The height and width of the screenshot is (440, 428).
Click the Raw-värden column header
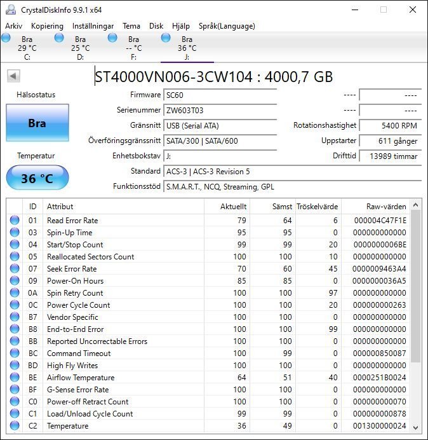point(375,207)
